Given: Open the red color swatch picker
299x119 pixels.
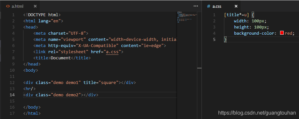Looking at the screenshot, I should [x=282, y=33].
